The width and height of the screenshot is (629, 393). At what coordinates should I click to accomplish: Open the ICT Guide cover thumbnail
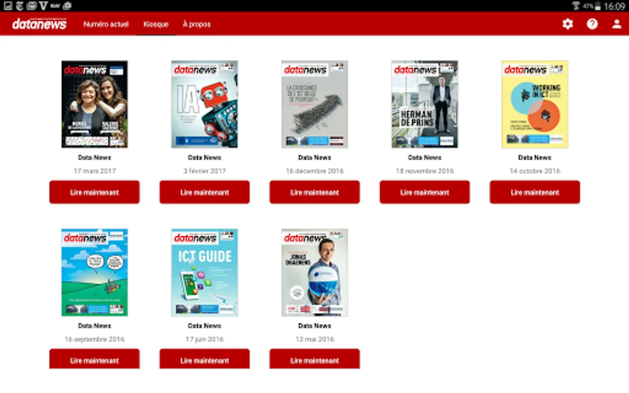point(204,272)
